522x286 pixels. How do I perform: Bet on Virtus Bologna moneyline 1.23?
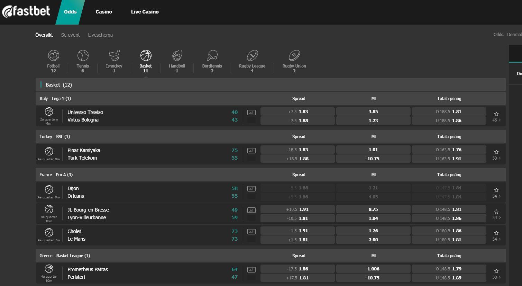point(373,120)
